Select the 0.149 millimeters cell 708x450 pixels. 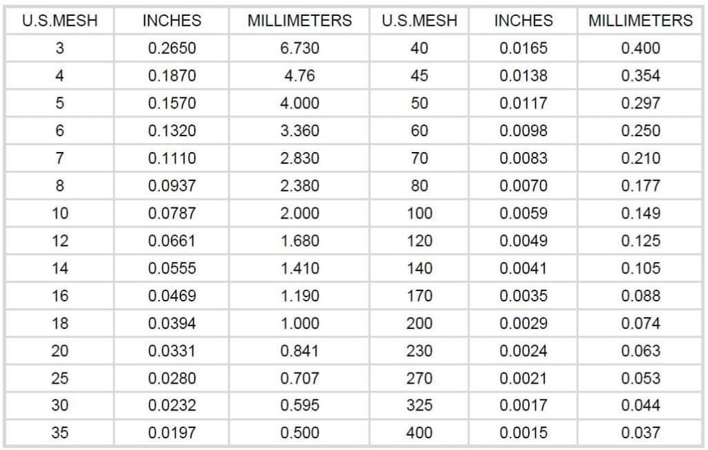(x=640, y=214)
